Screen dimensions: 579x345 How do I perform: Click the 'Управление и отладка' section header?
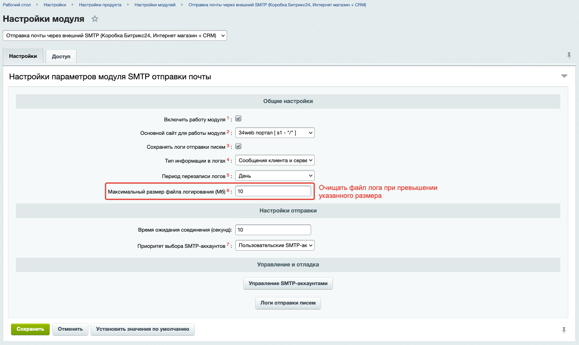(288, 264)
